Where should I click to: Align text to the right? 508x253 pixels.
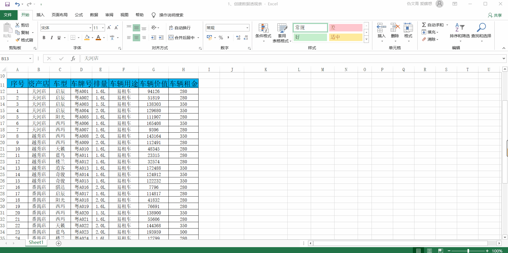pyautogui.click(x=144, y=38)
